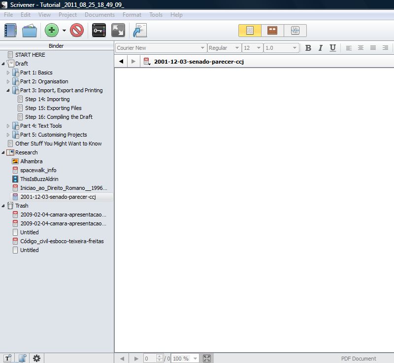Open the Project menu
The image size is (394, 363).
[67, 15]
